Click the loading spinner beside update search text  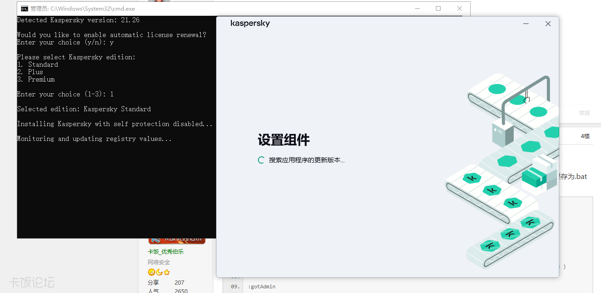[262, 160]
